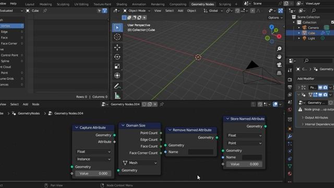The height and width of the screenshot is (188, 334).
Task: Select the Select Box tool in viewport
Action: coord(117,28)
